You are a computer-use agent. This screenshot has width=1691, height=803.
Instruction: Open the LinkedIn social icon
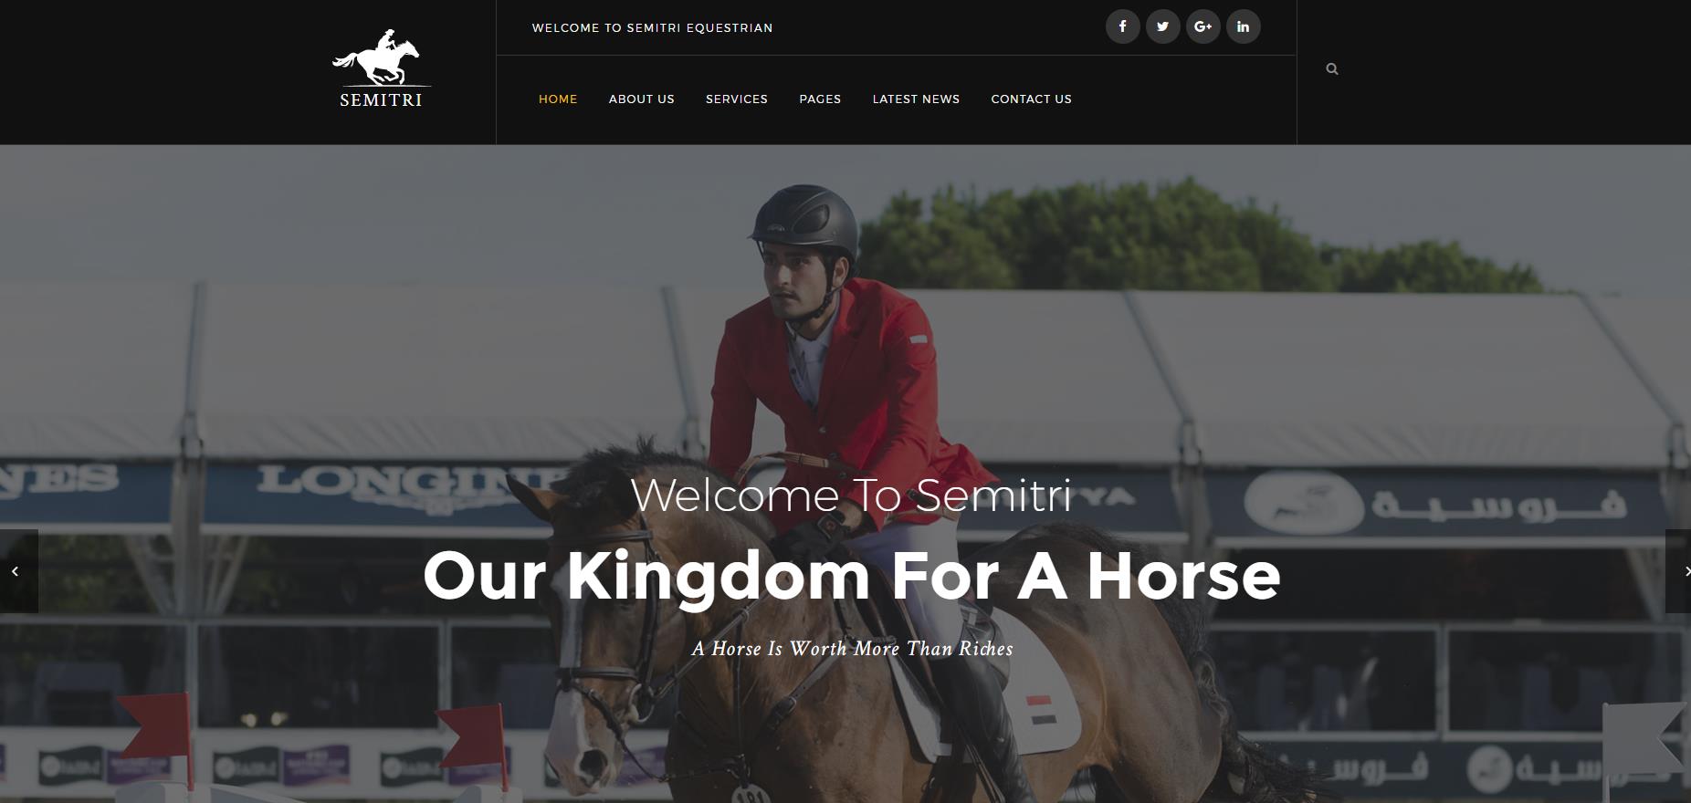1243,26
